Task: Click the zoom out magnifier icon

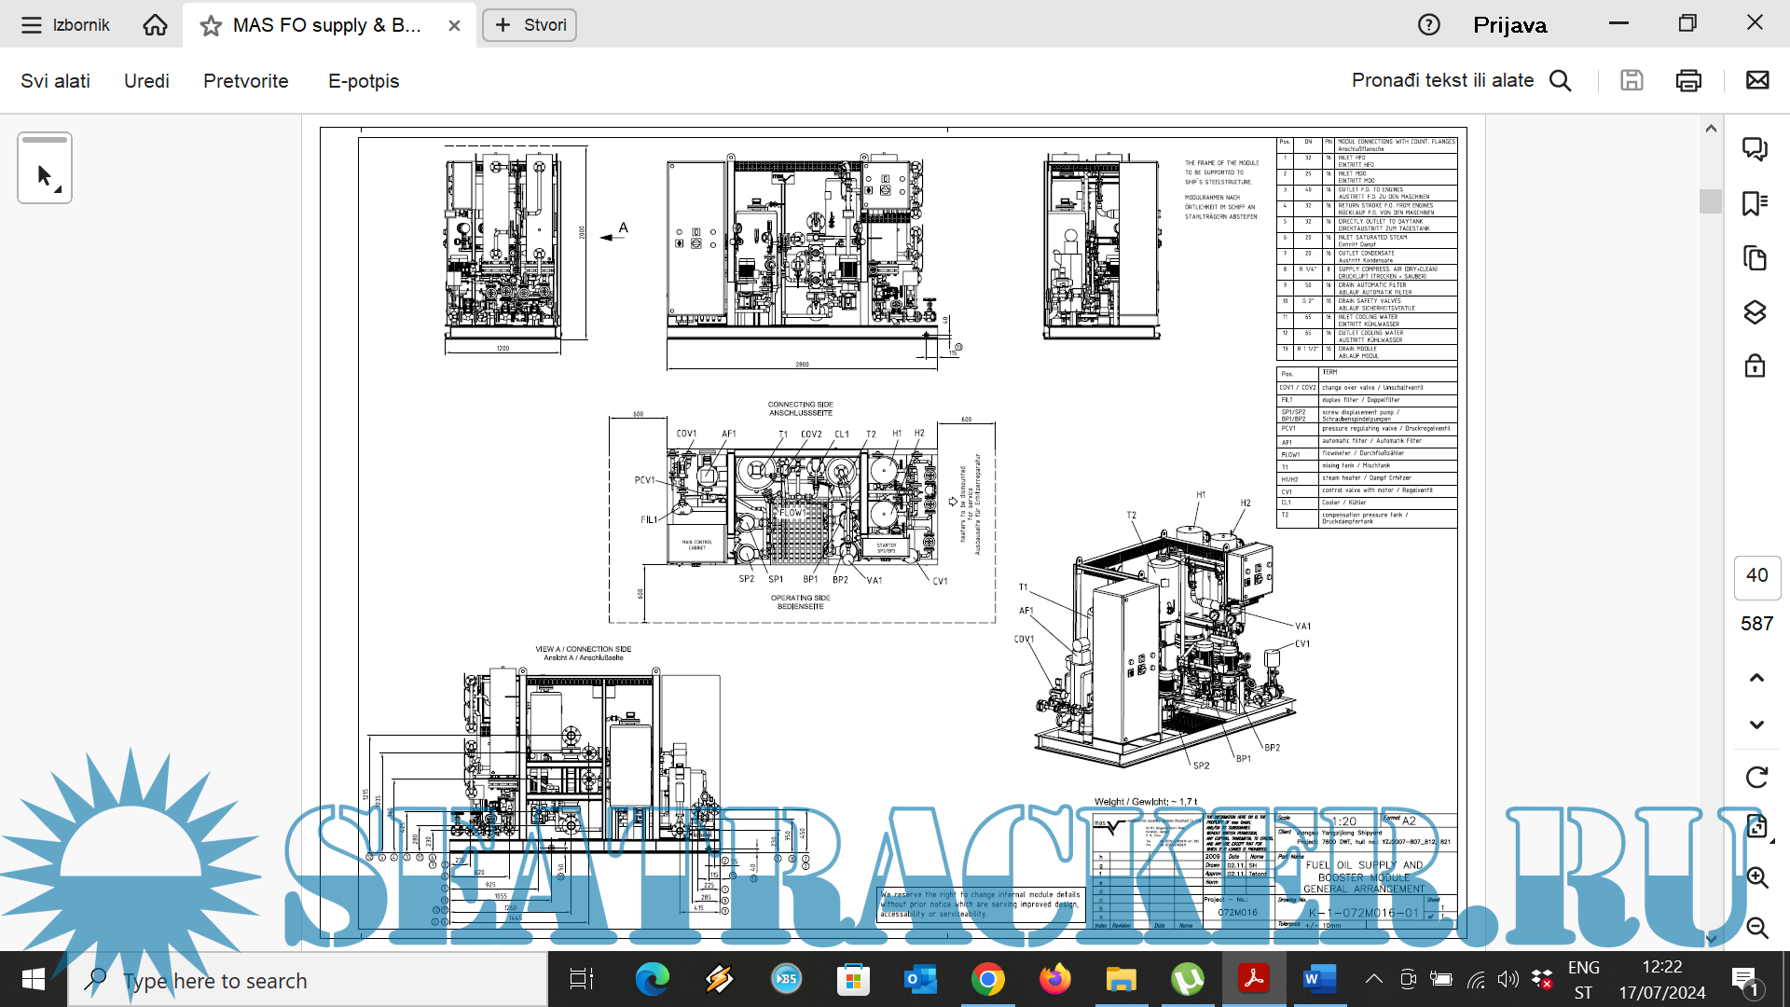Action: (x=1756, y=928)
